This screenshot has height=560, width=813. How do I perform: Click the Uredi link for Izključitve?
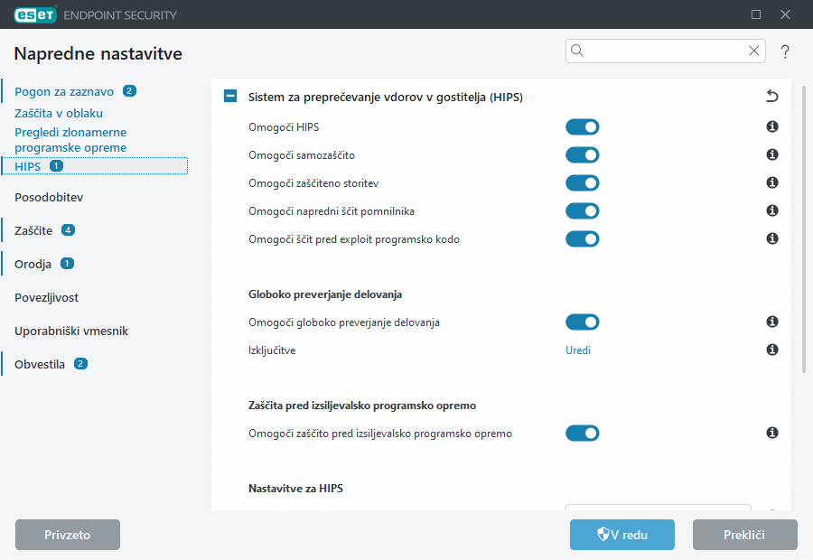[578, 350]
